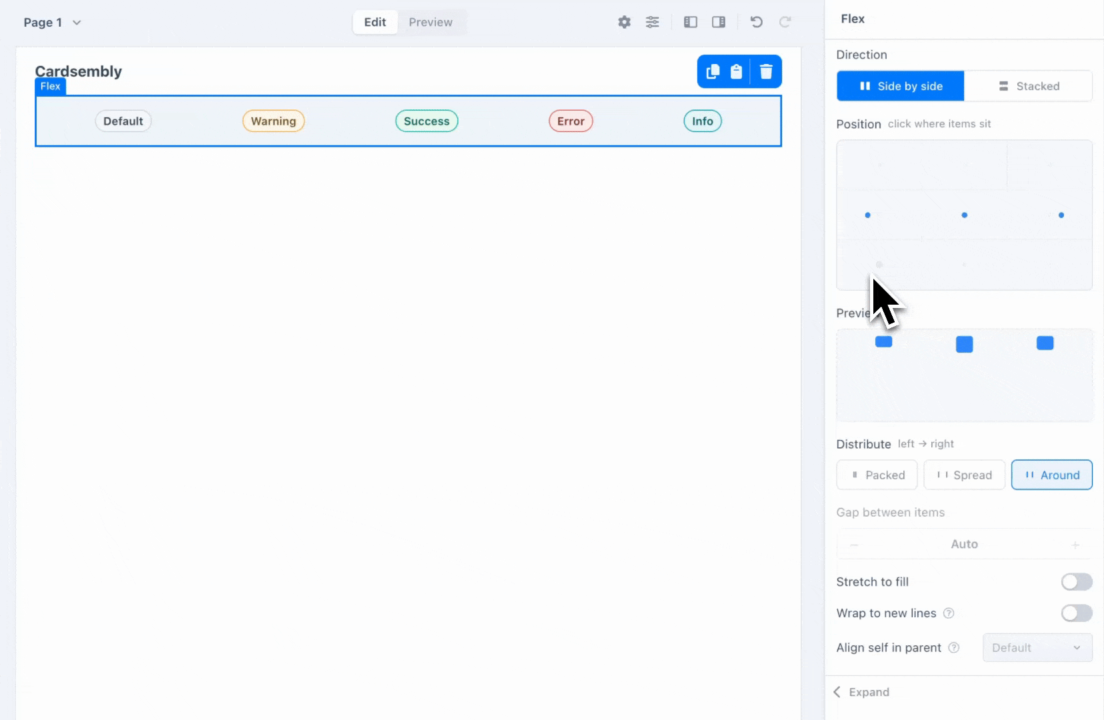Click the Distribute label
This screenshot has height=720, width=1104.
(863, 444)
